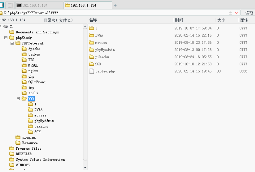Click the nginx folder icon in tree
255x172 pixels.
[24, 71]
